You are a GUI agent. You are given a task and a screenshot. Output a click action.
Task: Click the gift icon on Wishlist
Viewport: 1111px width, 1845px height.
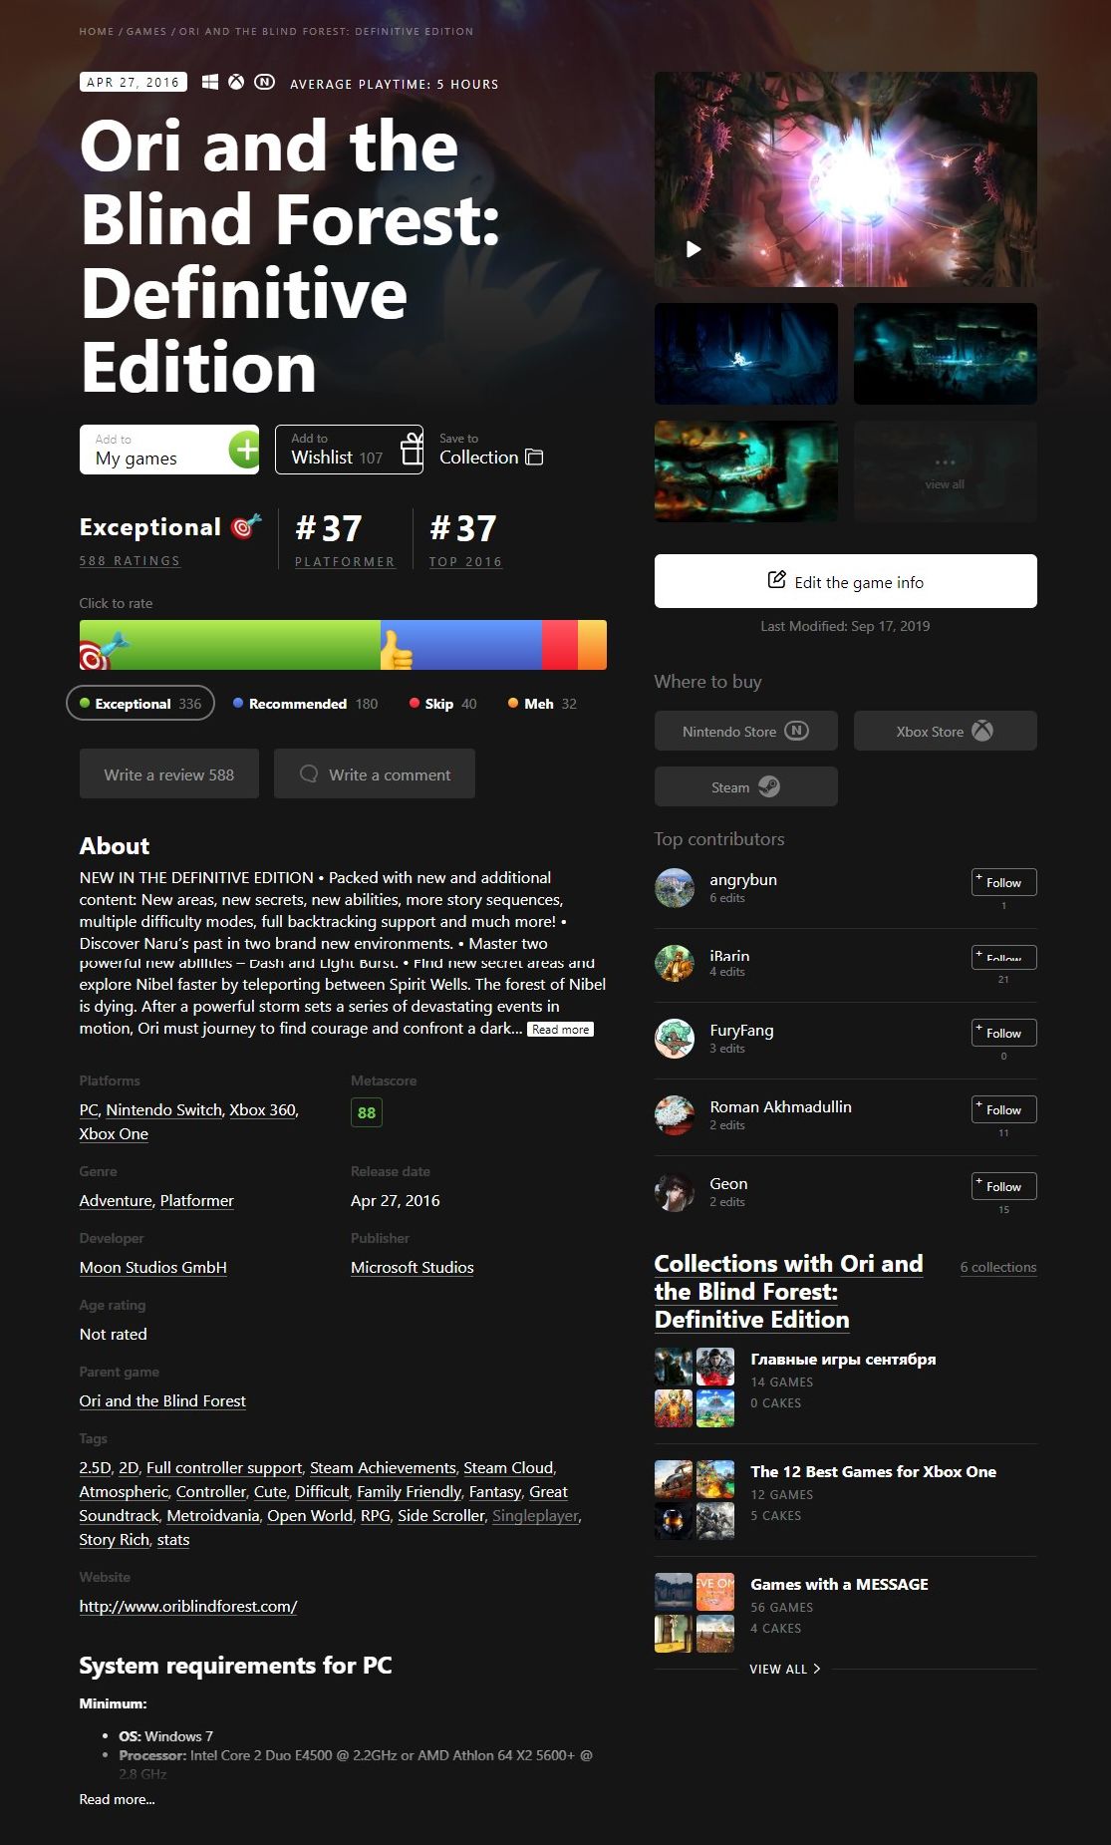(412, 449)
